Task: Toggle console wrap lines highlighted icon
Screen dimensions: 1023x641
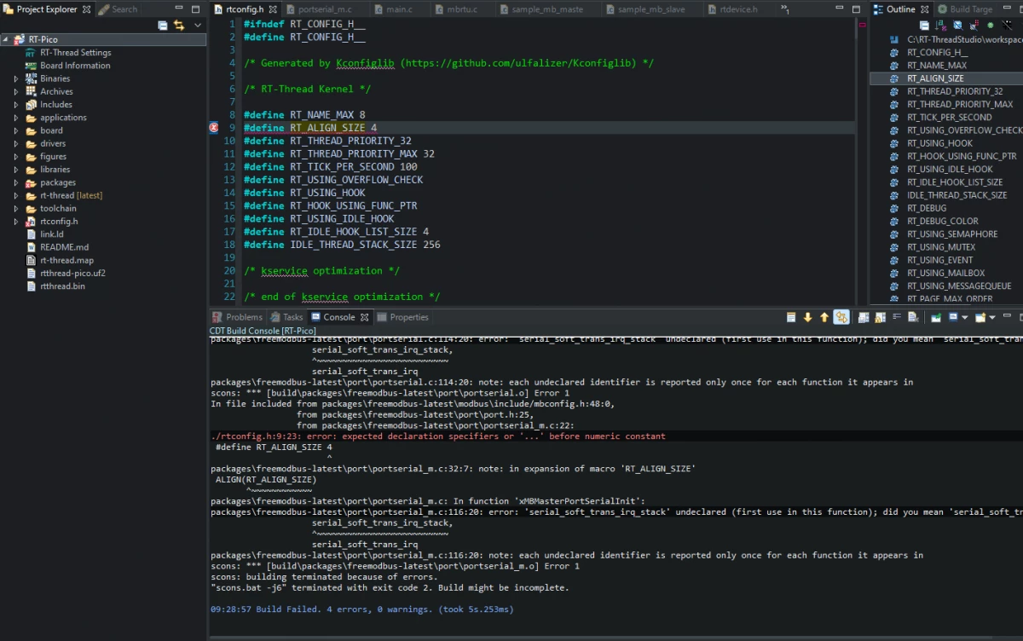Action: pyautogui.click(x=841, y=317)
